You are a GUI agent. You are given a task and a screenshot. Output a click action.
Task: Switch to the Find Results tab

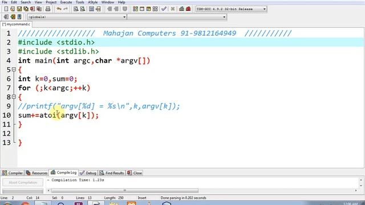[112, 173]
